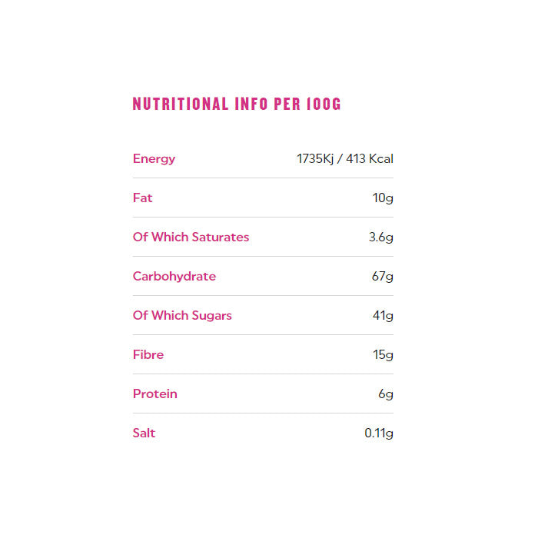Select the Of Which Sugars label
The image size is (538, 538).
[x=182, y=316]
